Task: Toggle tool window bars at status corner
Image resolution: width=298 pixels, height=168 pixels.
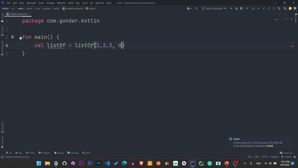Action: click(x=2, y=157)
